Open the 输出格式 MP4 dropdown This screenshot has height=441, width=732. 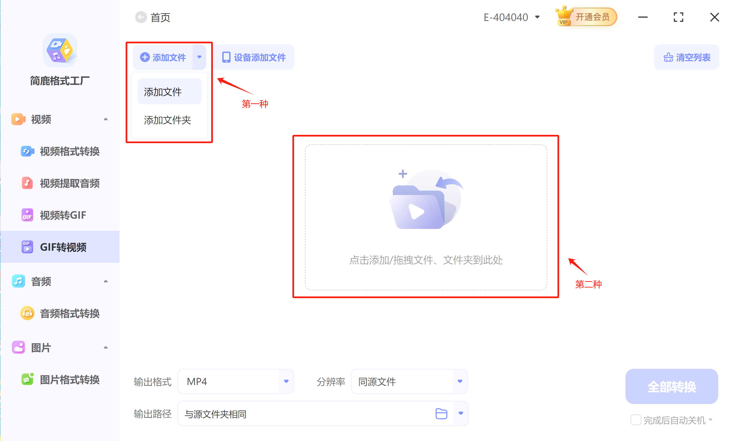tap(286, 381)
